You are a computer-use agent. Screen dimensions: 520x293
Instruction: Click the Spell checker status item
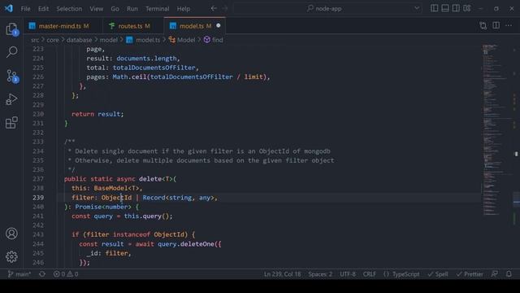pyautogui.click(x=438, y=274)
